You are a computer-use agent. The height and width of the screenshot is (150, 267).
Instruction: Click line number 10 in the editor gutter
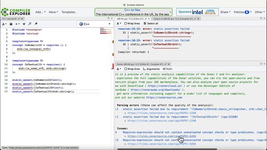coord(6,65)
